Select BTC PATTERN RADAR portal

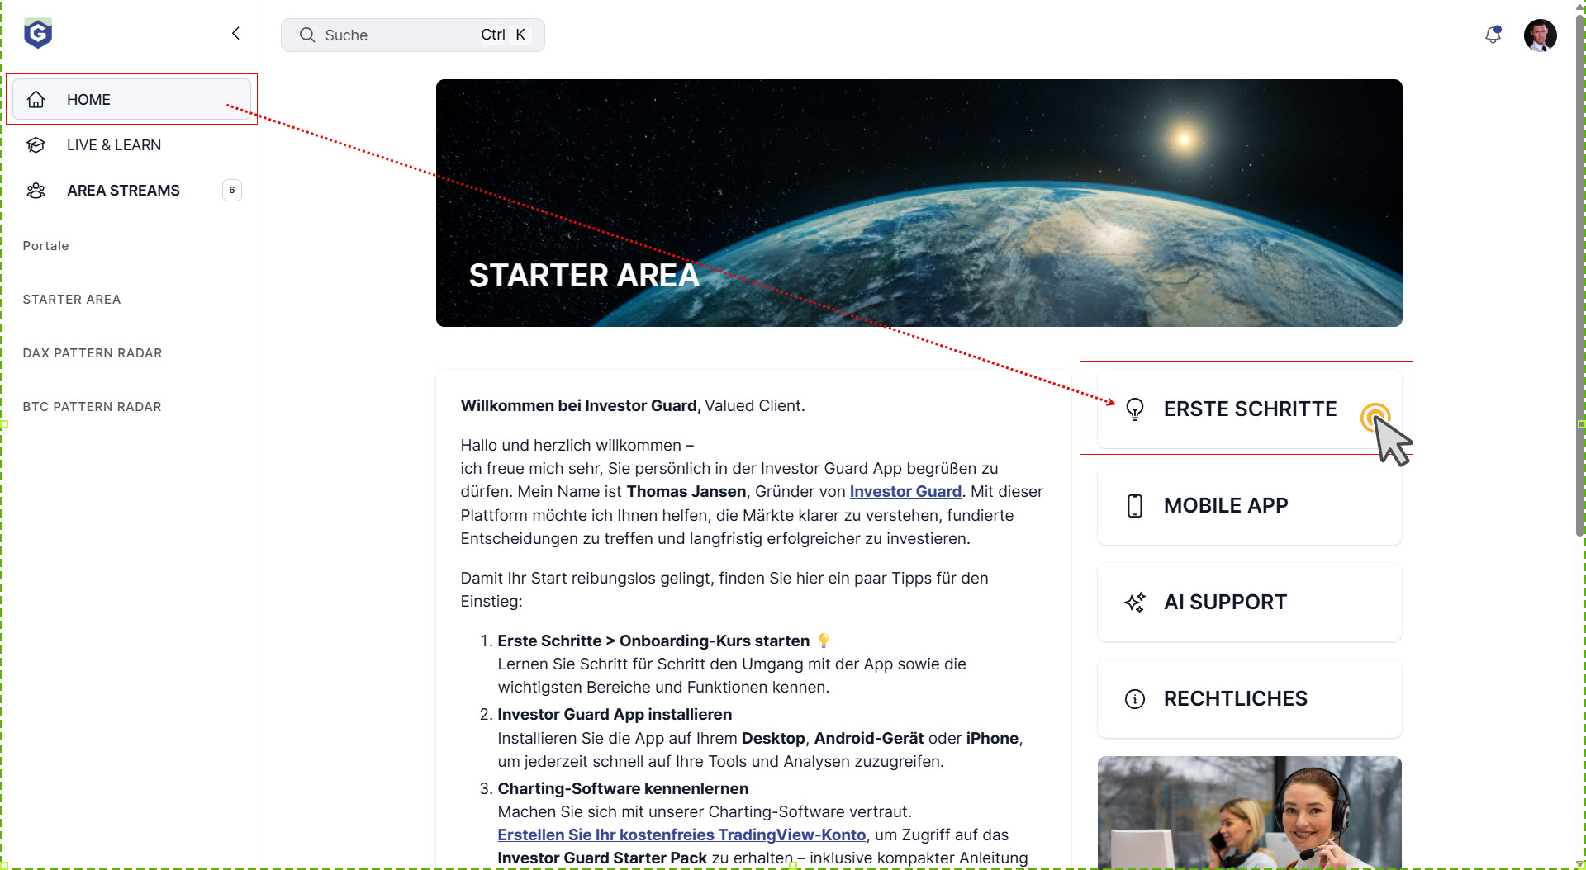click(92, 407)
